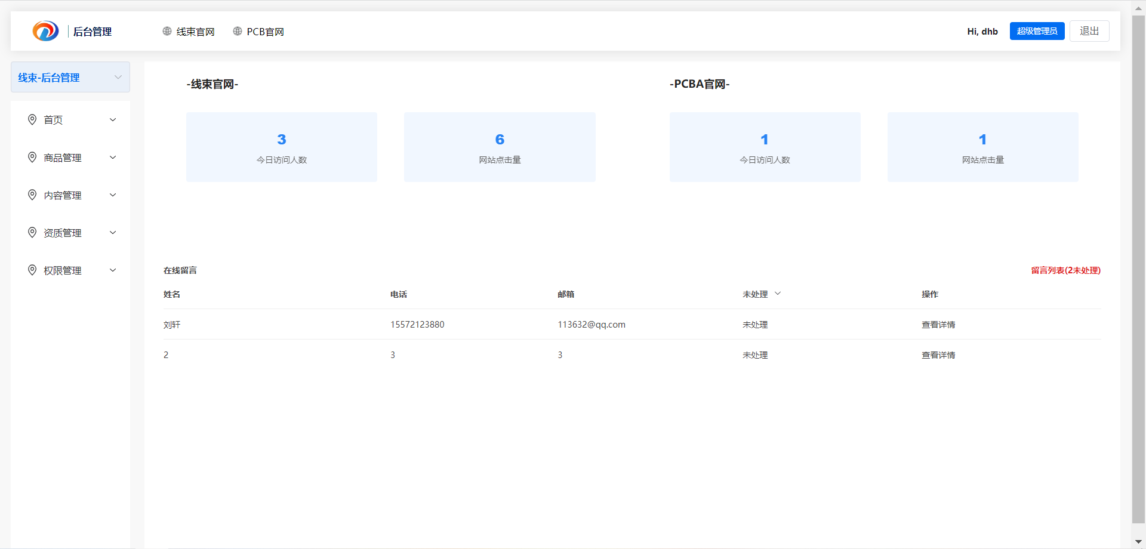The image size is (1146, 549).
Task: Click the first PCBA官网 card labeled 今日访问人数
Action: click(765, 147)
